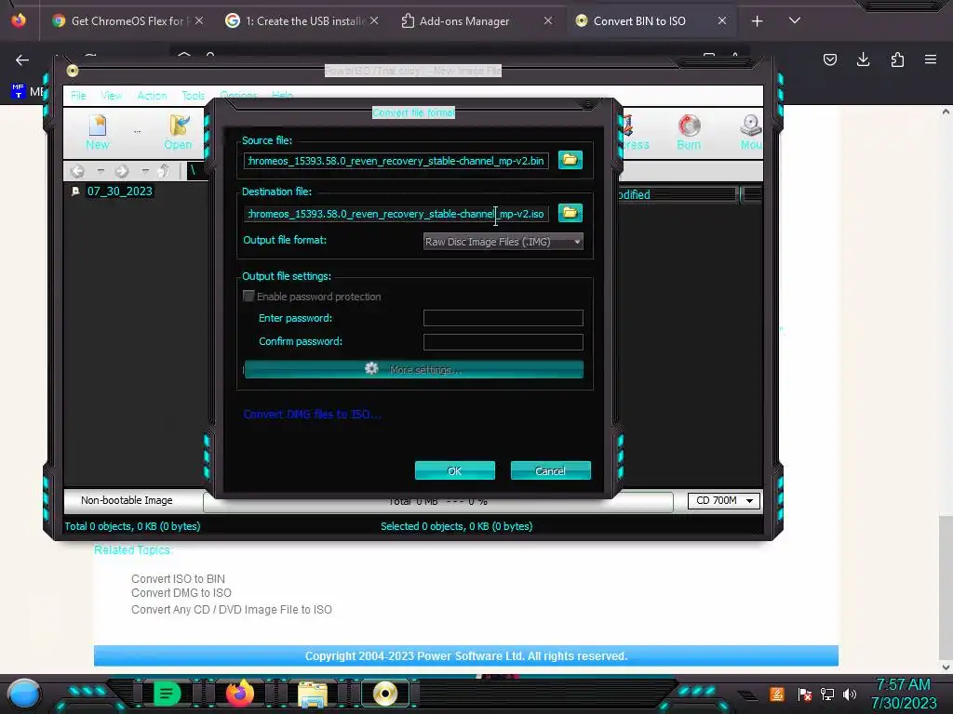Screen dimensions: 953x714
Task: Click the Confirm password field
Action: pos(503,342)
